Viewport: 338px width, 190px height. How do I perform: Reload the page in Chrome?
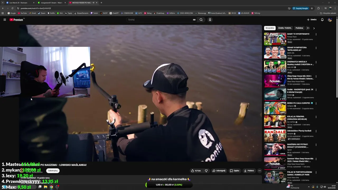coord(12,8)
